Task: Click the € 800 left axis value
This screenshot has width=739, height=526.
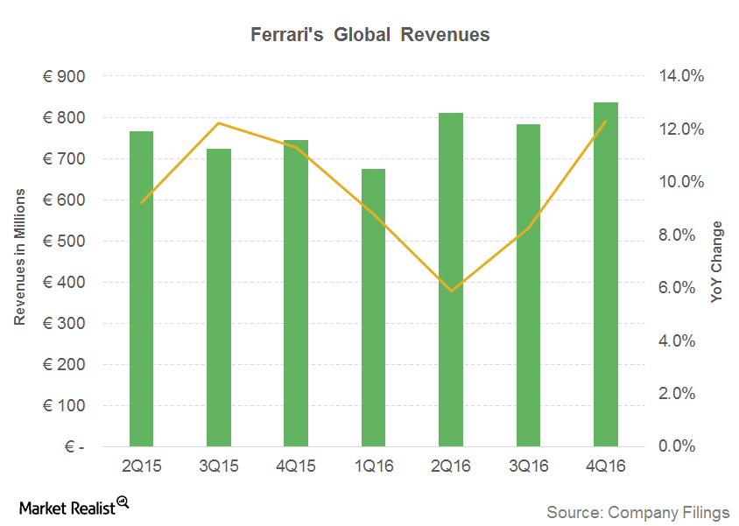Action: pyautogui.click(x=64, y=117)
